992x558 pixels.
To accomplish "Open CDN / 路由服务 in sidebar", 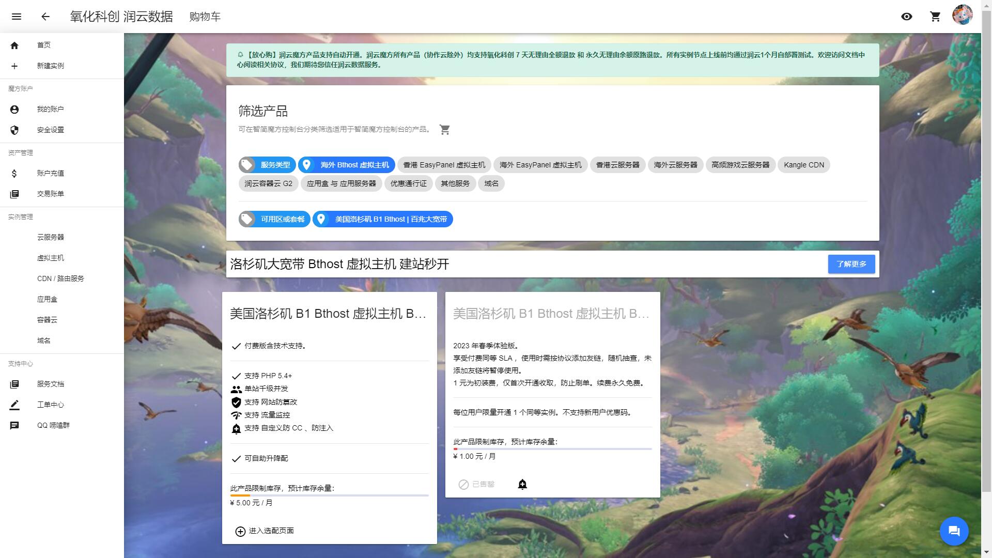I will click(62, 278).
